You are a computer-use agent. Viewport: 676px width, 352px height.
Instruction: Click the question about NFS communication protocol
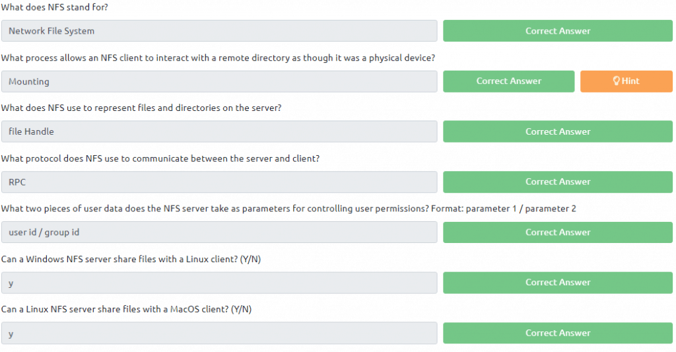[160, 158]
